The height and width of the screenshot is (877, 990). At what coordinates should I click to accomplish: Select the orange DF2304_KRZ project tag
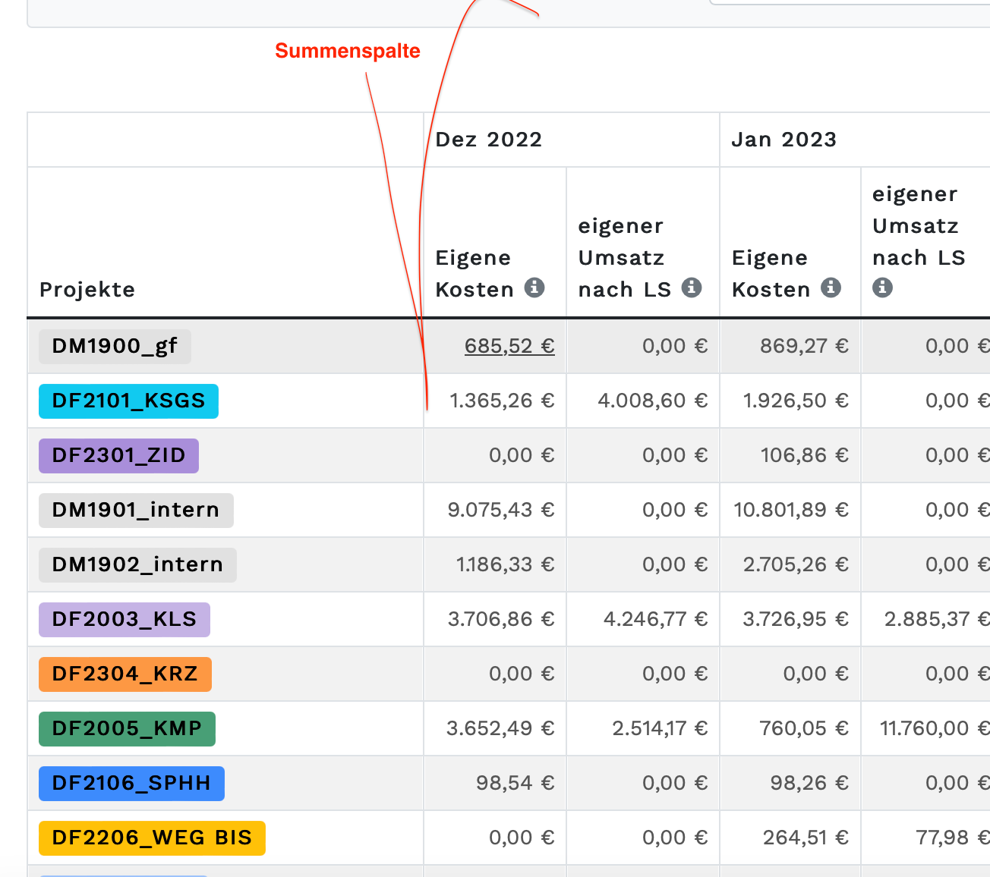point(125,674)
